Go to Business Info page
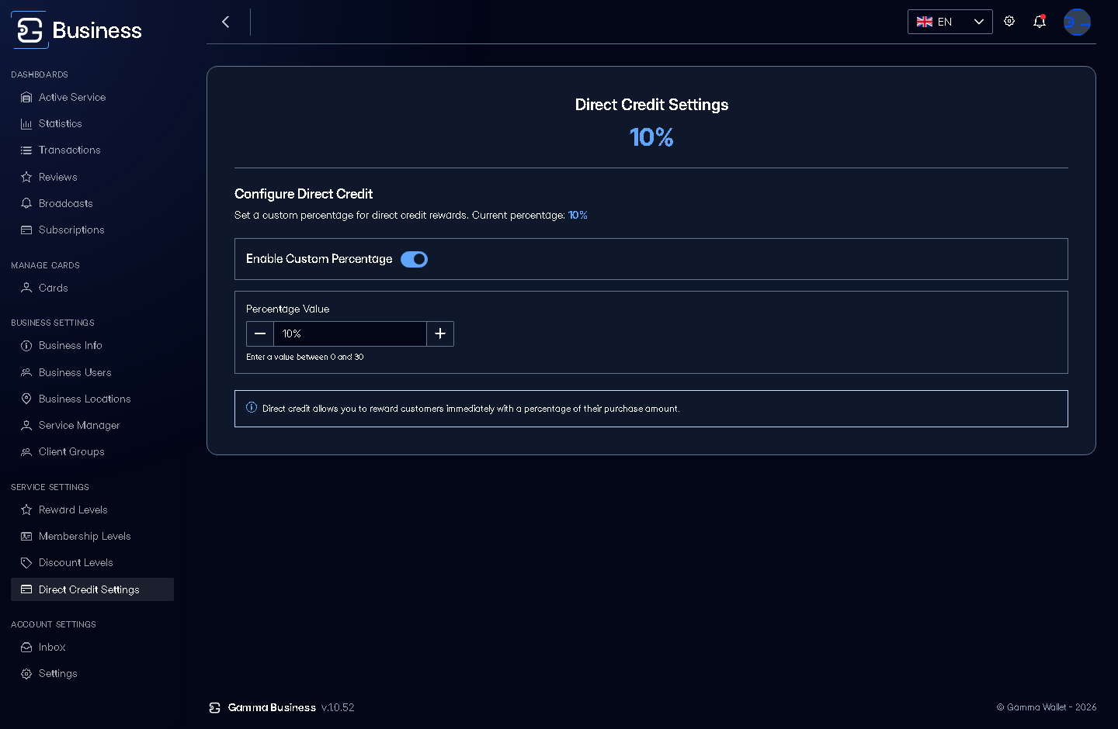Viewport: 1118px width, 729px height. tap(92, 346)
